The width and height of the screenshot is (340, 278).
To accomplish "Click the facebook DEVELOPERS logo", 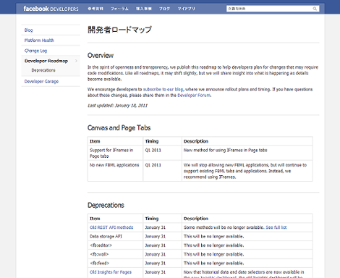I will point(51,9).
